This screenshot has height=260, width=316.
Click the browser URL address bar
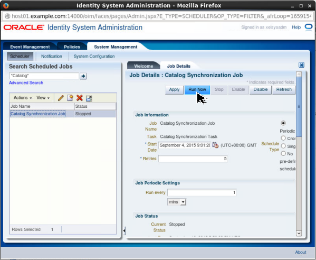pyautogui.click(x=158, y=16)
